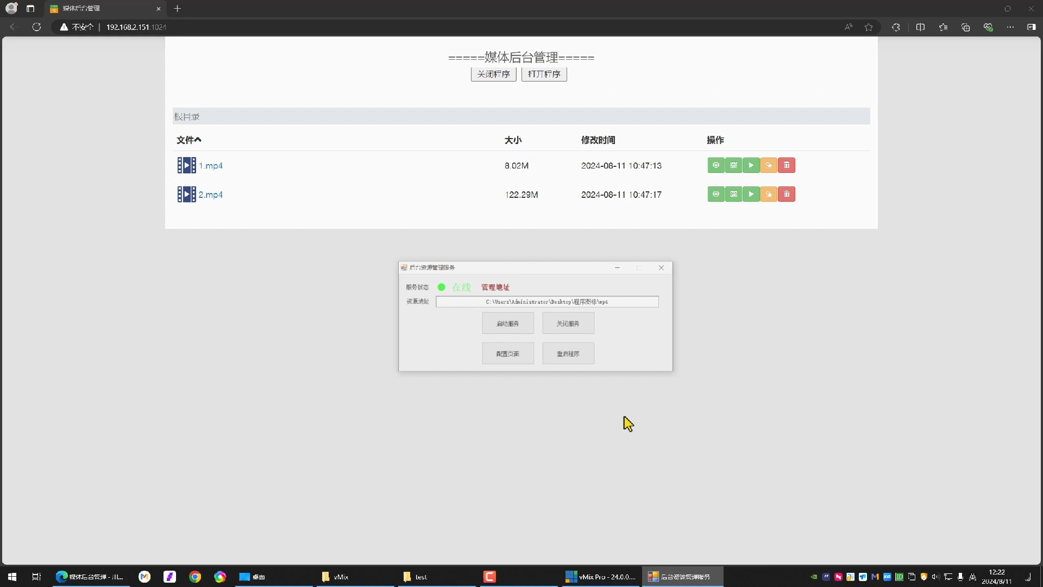Open the 2.mp4 file link
The height and width of the screenshot is (587, 1043).
tap(211, 195)
